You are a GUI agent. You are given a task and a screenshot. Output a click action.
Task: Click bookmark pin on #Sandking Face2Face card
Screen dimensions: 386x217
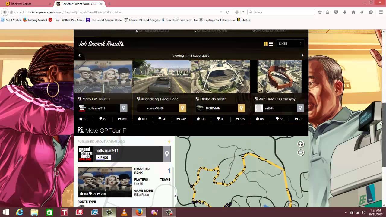(182, 108)
